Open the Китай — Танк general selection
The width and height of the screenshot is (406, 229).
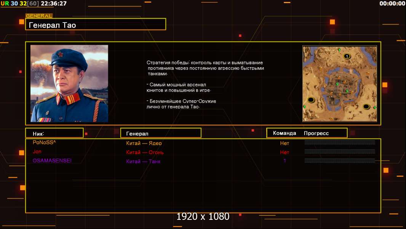tap(143, 161)
